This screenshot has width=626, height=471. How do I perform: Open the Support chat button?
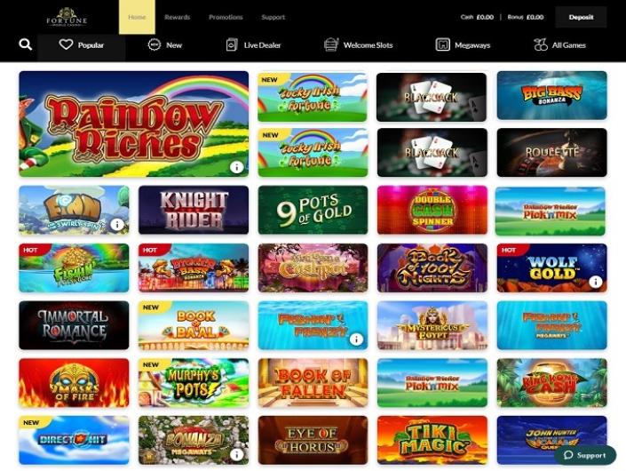[x=585, y=455]
